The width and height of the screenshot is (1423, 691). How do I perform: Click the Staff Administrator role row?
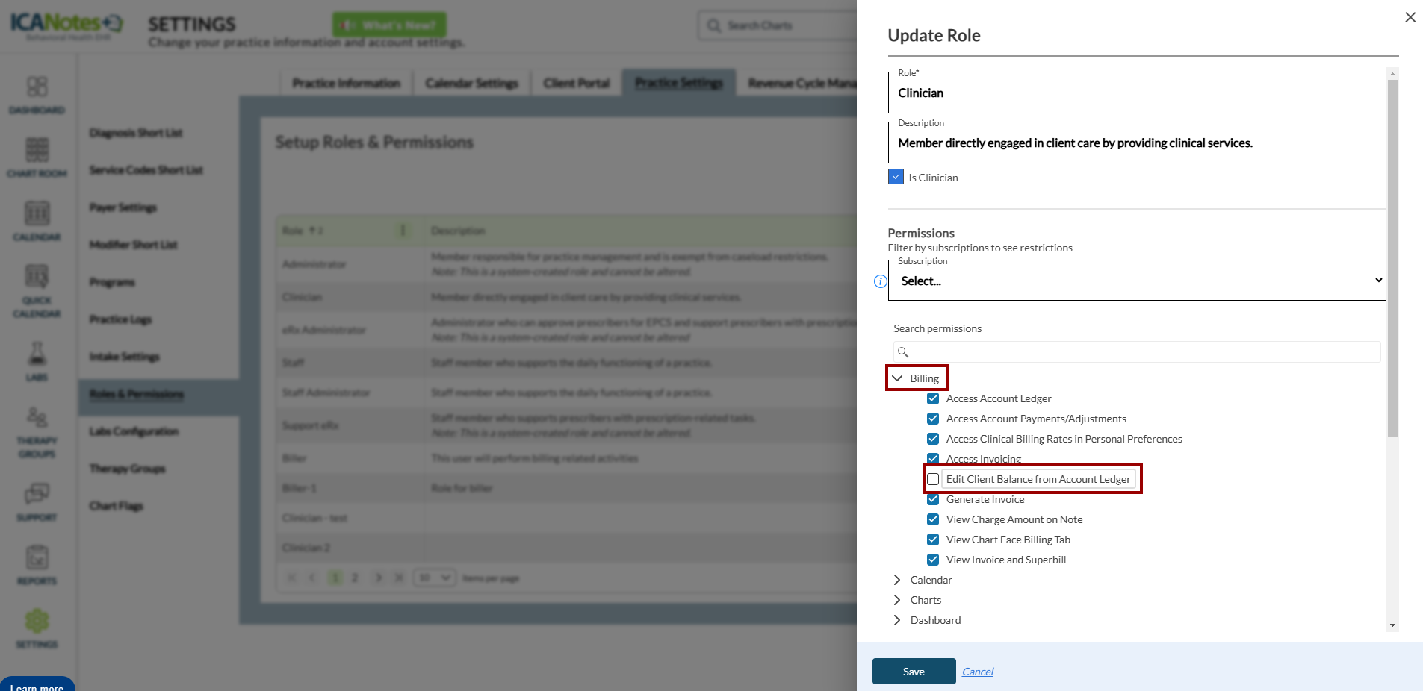566,393
